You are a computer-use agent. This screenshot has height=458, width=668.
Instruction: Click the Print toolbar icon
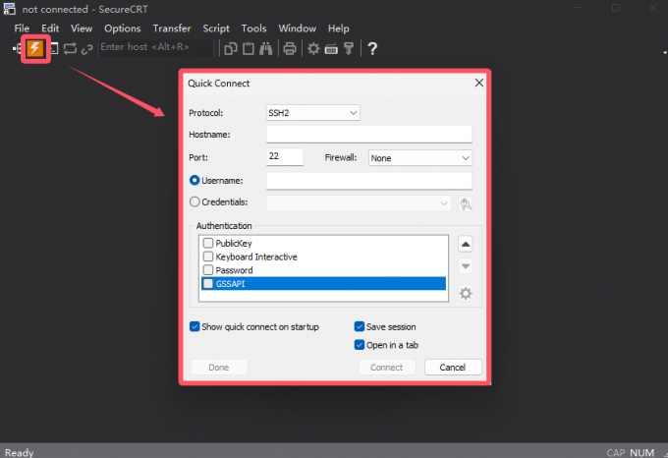[290, 48]
